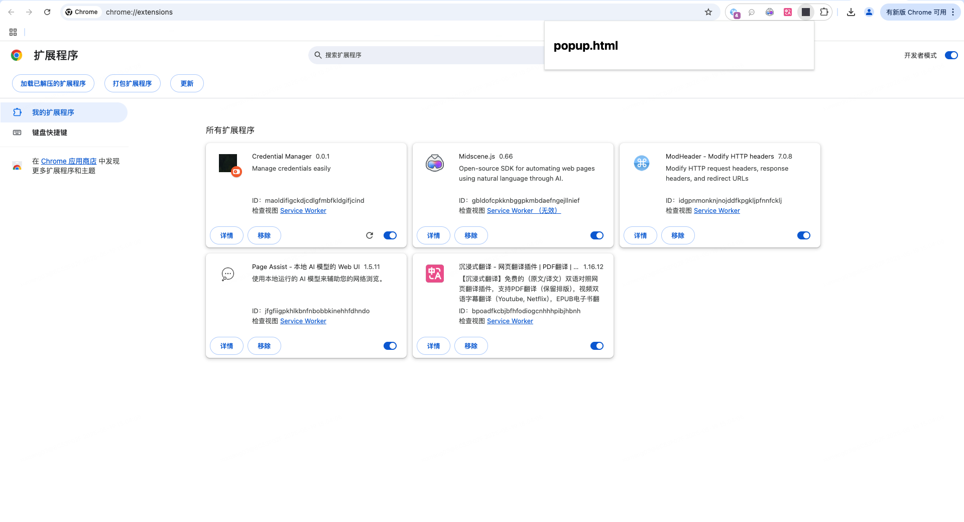
Task: Click 移除 for Midscene.js
Action: [x=471, y=235]
